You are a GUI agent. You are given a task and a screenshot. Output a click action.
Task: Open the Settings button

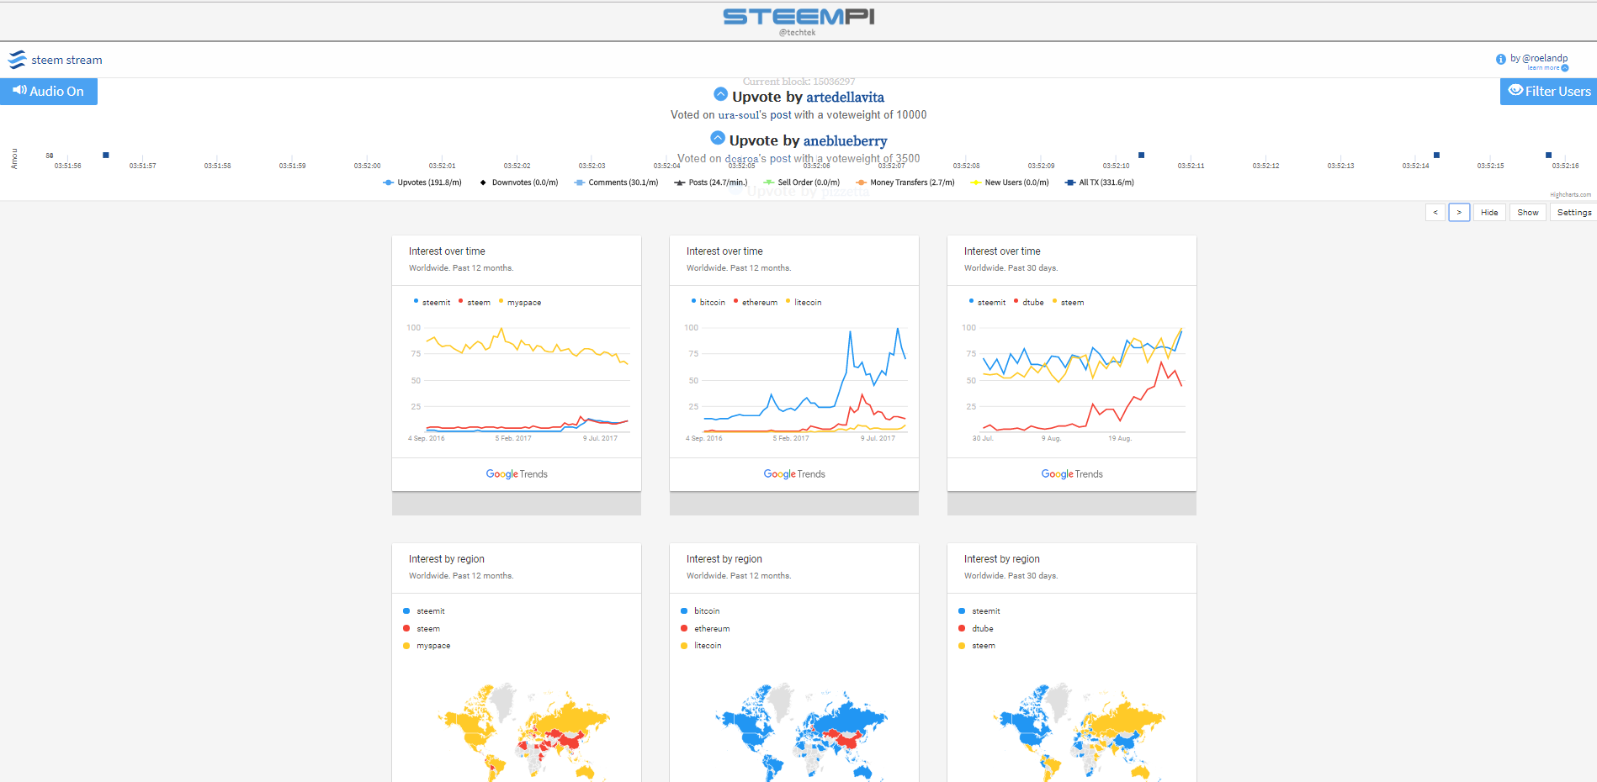point(1573,213)
